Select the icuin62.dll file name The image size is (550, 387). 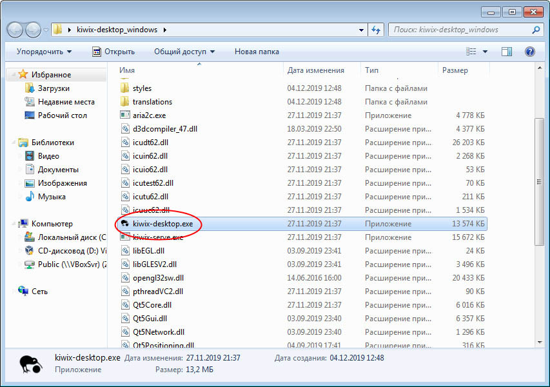[x=150, y=156]
